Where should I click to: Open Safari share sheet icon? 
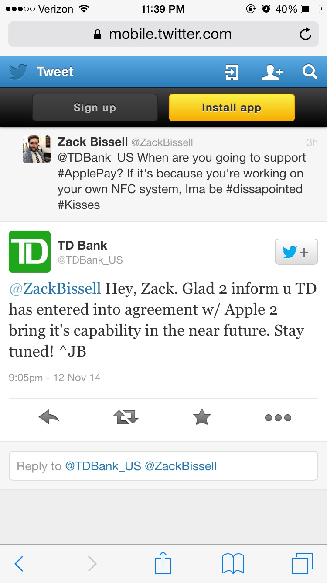click(163, 563)
